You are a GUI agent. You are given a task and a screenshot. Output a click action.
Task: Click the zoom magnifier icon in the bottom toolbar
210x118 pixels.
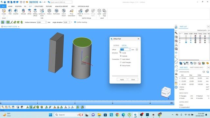(3, 107)
